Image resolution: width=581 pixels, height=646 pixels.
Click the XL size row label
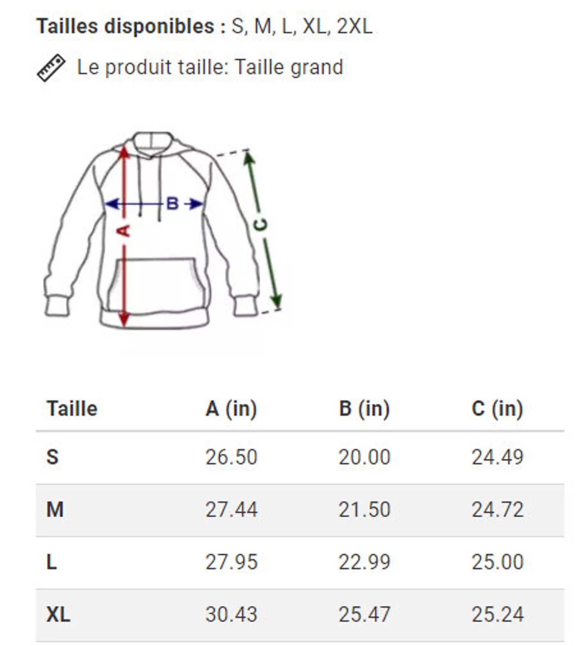tap(58, 614)
